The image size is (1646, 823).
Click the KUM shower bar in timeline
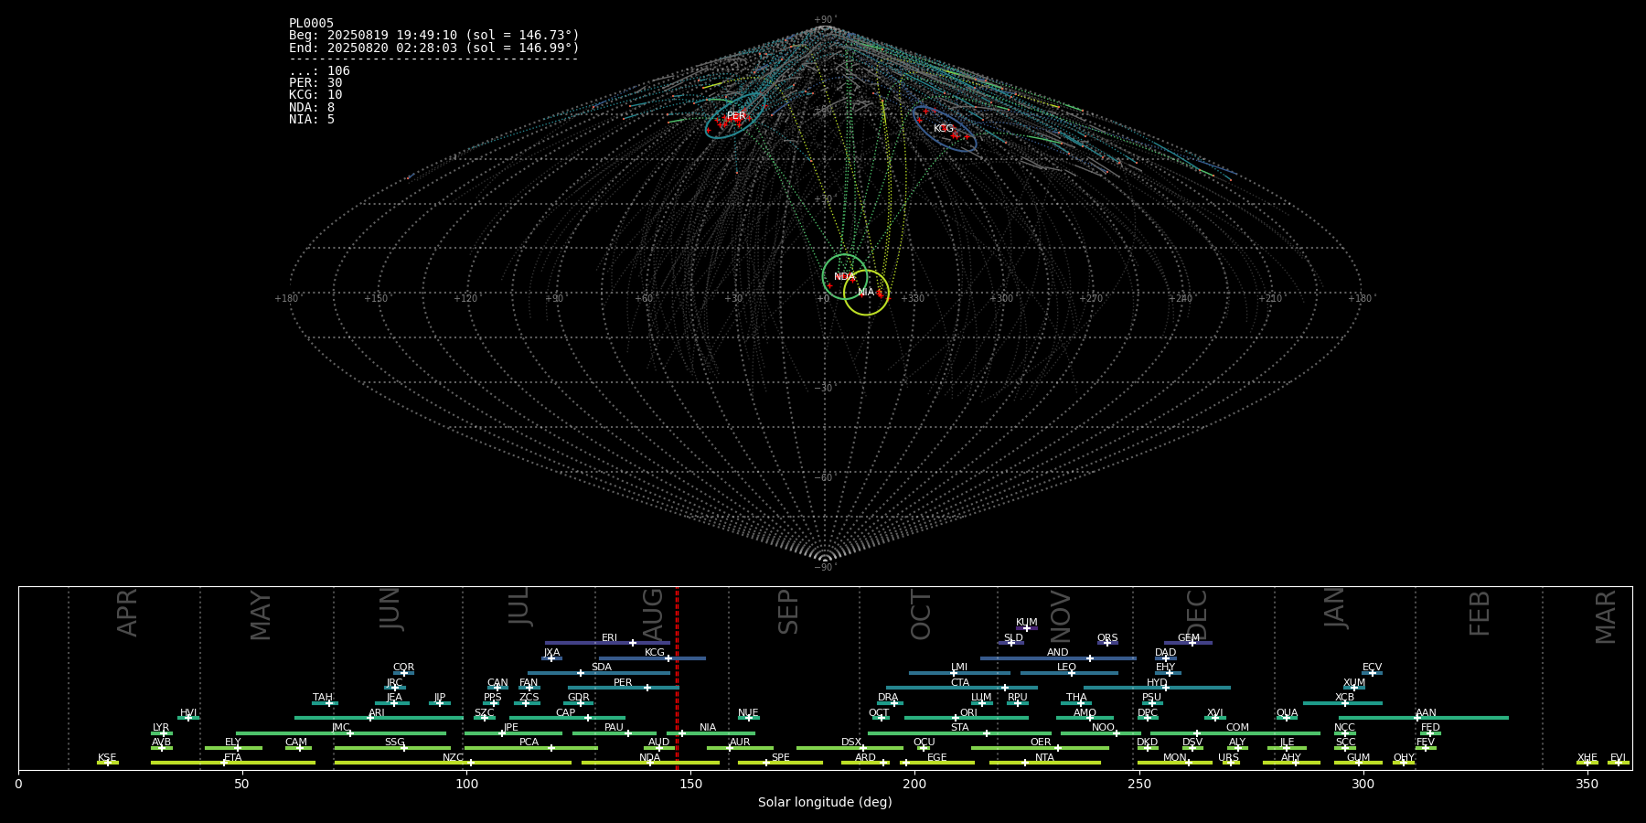[1027, 628]
